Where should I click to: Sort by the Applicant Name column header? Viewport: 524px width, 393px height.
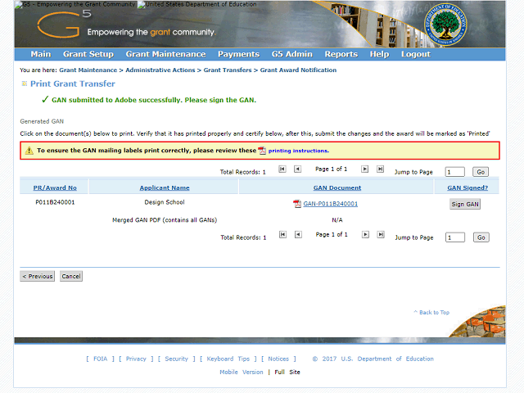(x=164, y=187)
